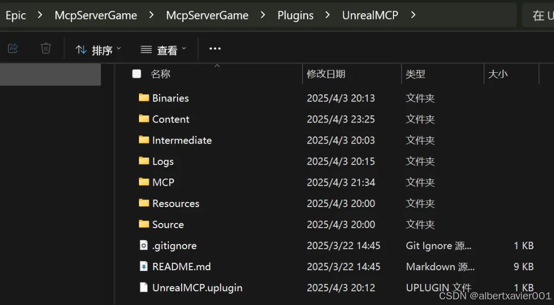The height and width of the screenshot is (305, 554).
Task: Click the README.md file icon
Action: pyautogui.click(x=144, y=266)
